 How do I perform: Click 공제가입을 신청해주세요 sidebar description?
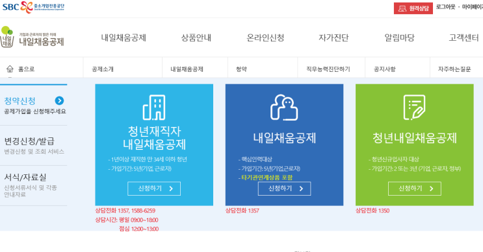(35, 111)
